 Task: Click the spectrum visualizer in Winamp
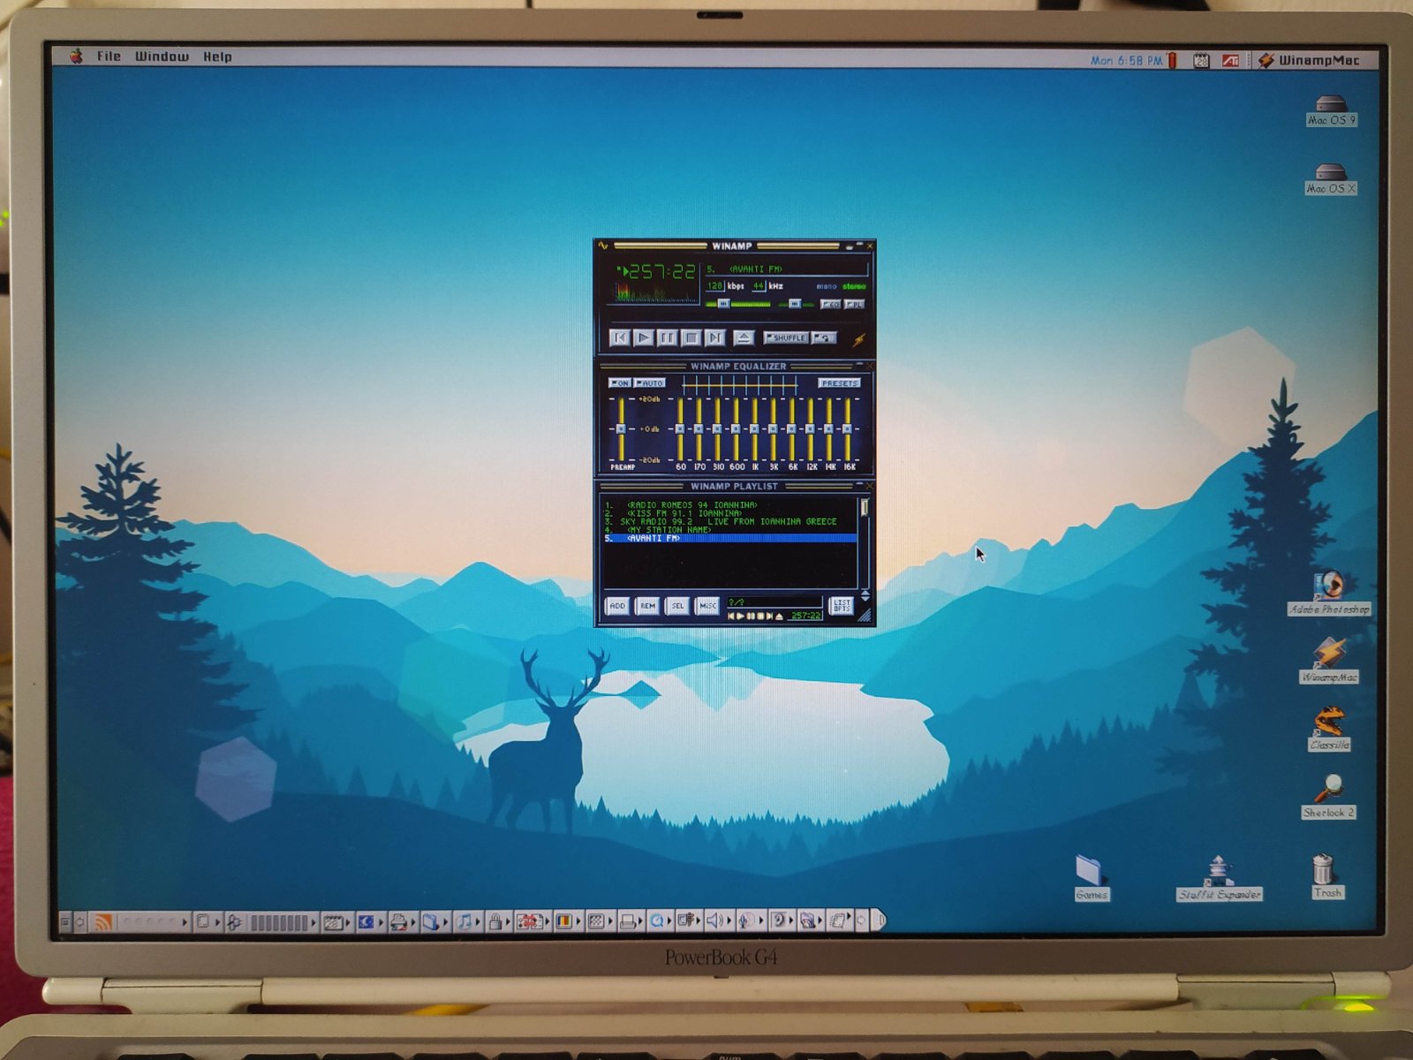pyautogui.click(x=655, y=293)
